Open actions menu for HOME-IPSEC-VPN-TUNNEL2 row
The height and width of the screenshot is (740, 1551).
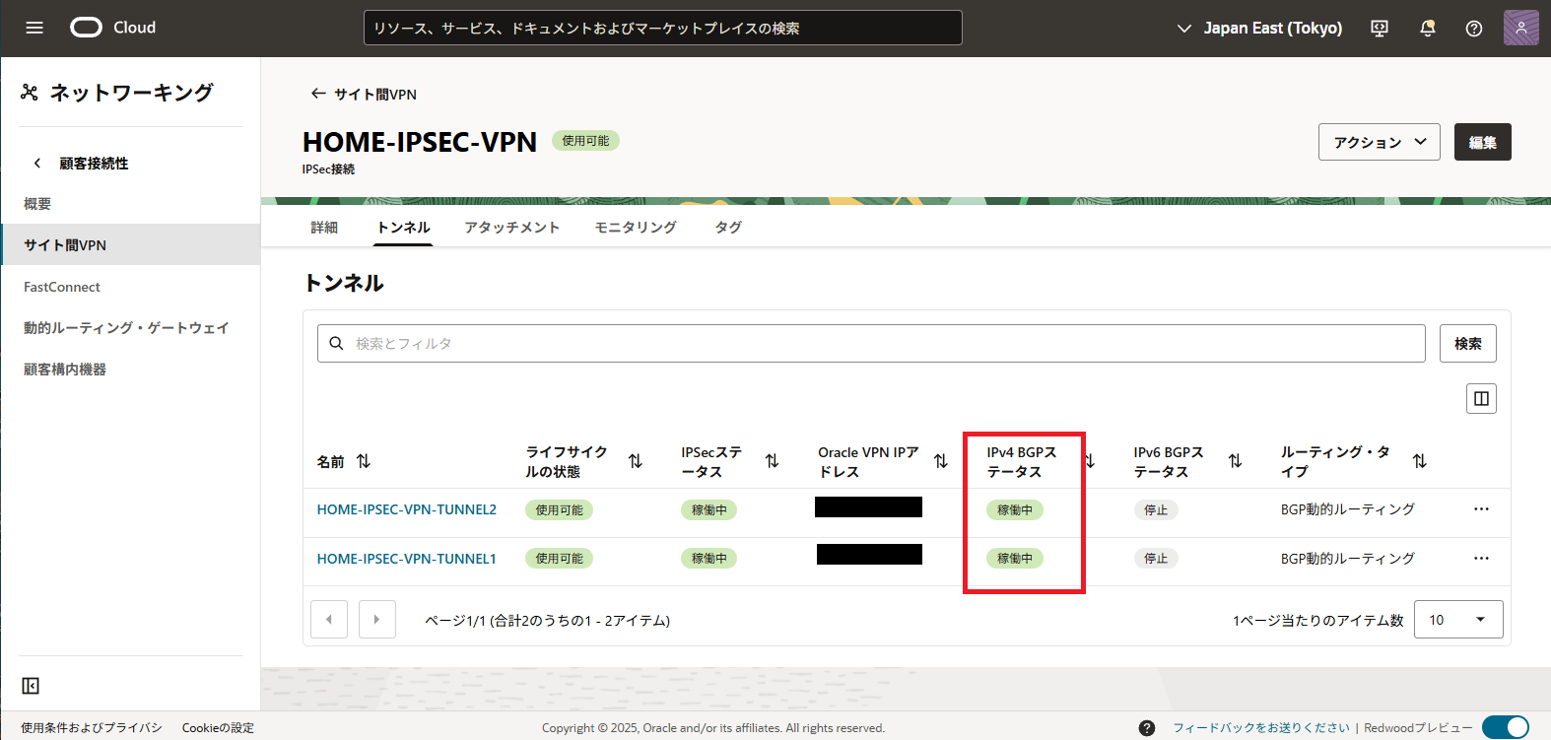tap(1481, 509)
